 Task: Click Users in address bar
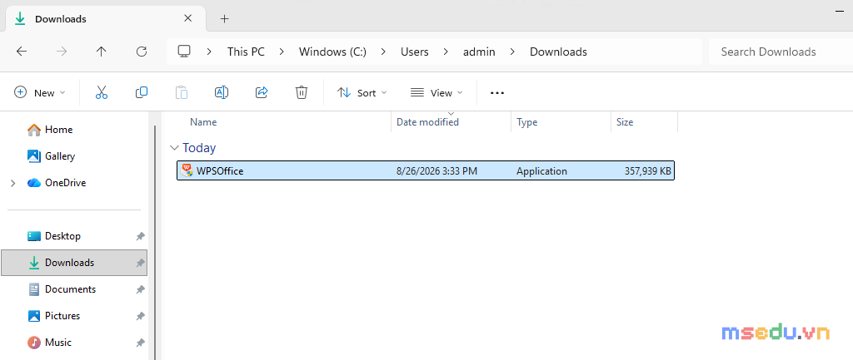(415, 52)
